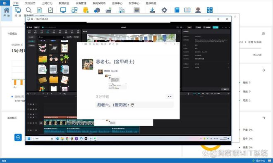Click the blue cubes icon in the ribbon
Image resolution: width=273 pixels, height=163 pixels.
pos(97,10)
